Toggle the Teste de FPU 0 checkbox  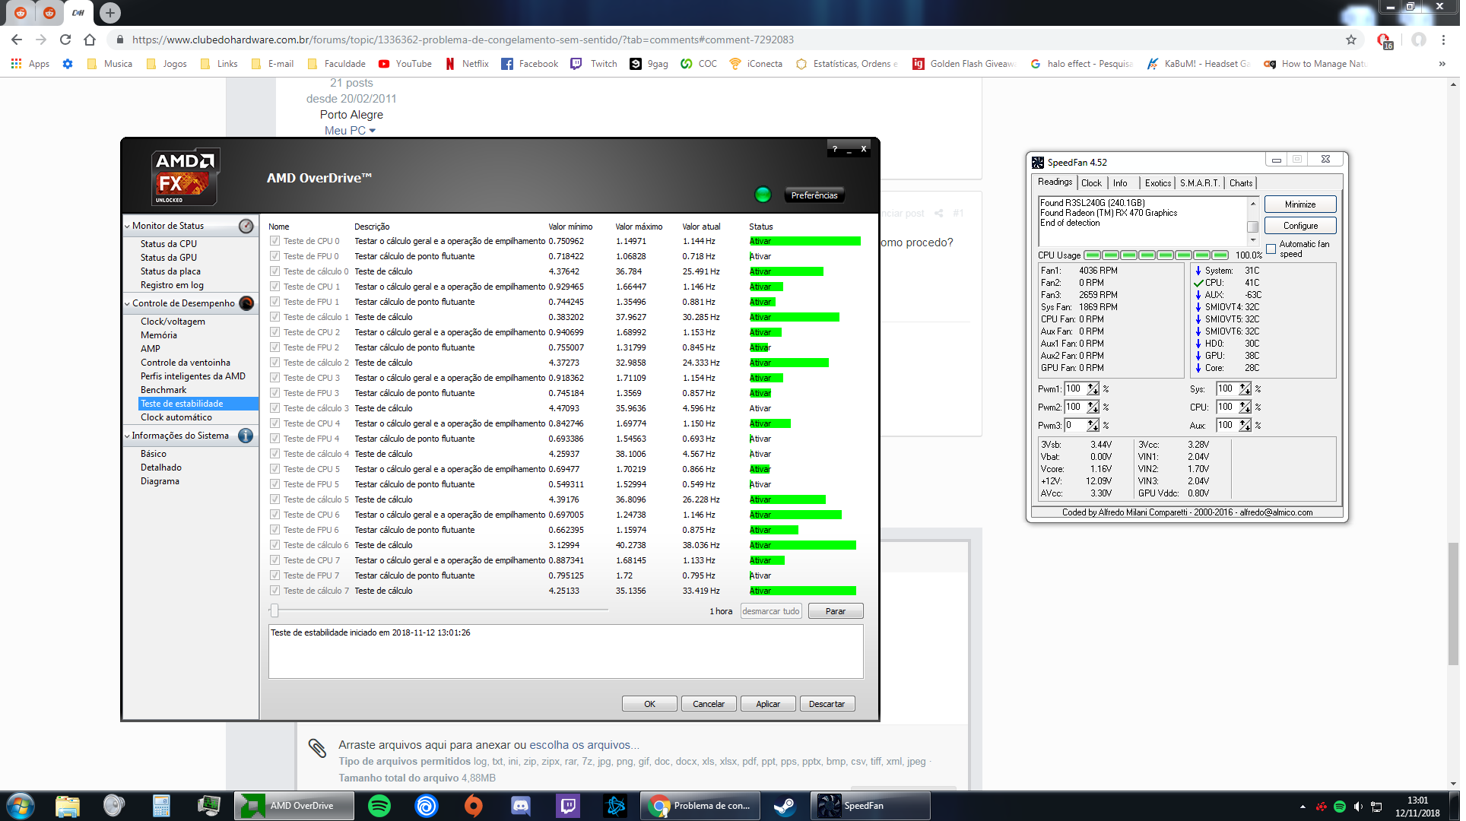click(x=274, y=256)
